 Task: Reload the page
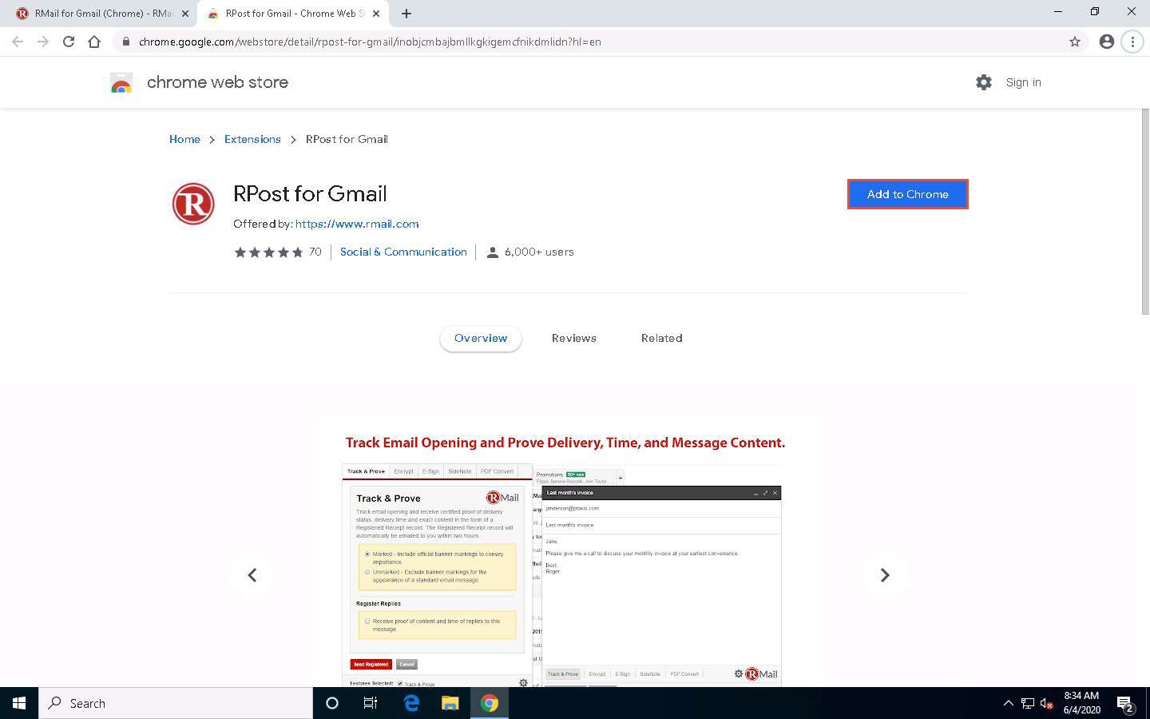pyautogui.click(x=69, y=42)
